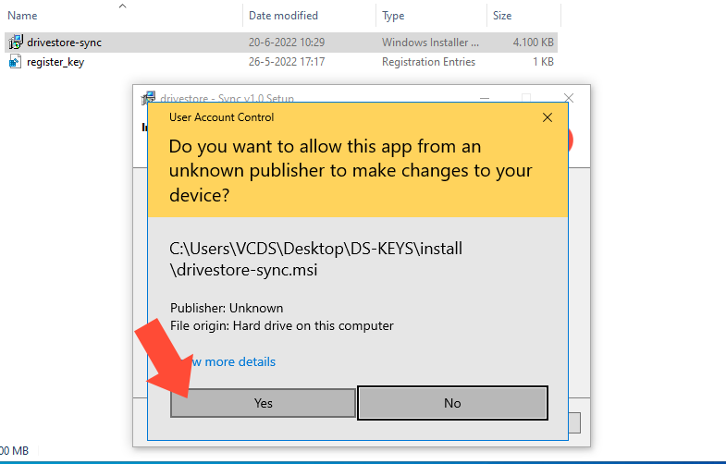Click No to deny the changes
The width and height of the screenshot is (726, 464).
pyautogui.click(x=452, y=403)
